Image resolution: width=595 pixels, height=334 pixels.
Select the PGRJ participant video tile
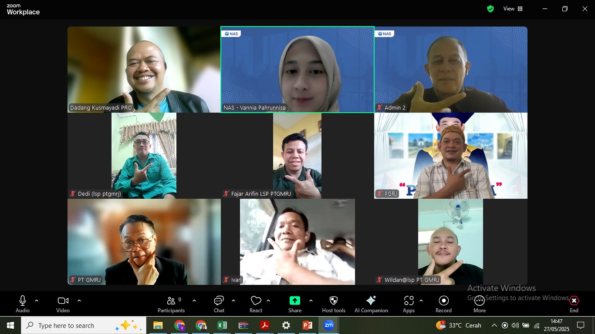(x=451, y=156)
